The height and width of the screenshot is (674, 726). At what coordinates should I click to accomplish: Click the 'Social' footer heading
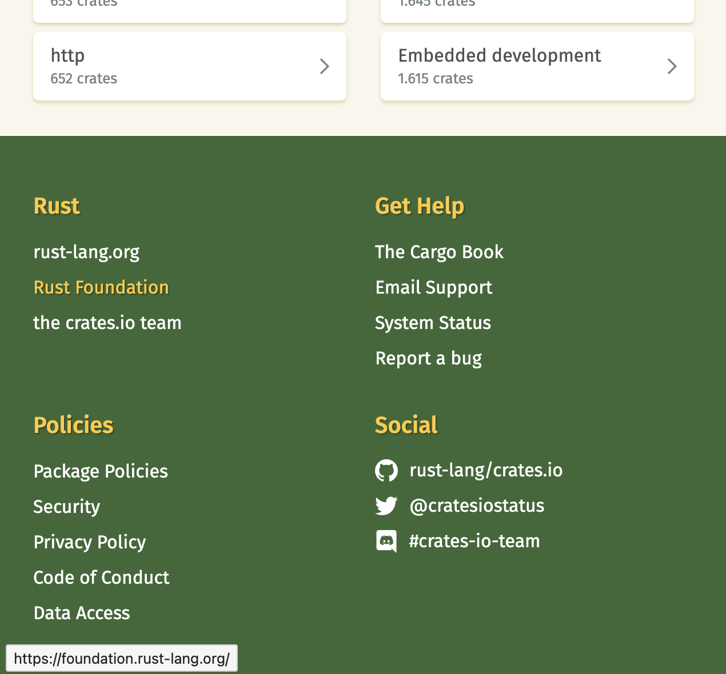click(x=406, y=425)
